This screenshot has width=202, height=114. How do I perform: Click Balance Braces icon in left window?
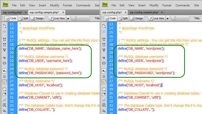point(4,63)
